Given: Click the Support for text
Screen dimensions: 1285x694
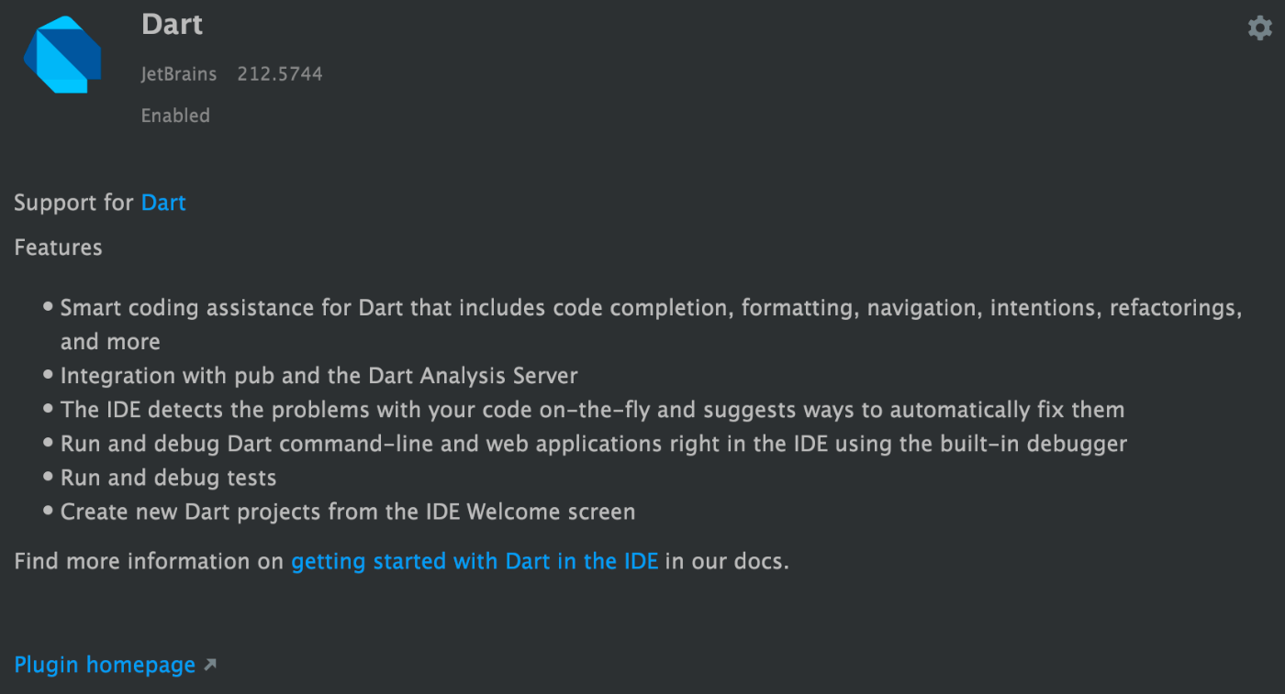Looking at the screenshot, I should [74, 203].
